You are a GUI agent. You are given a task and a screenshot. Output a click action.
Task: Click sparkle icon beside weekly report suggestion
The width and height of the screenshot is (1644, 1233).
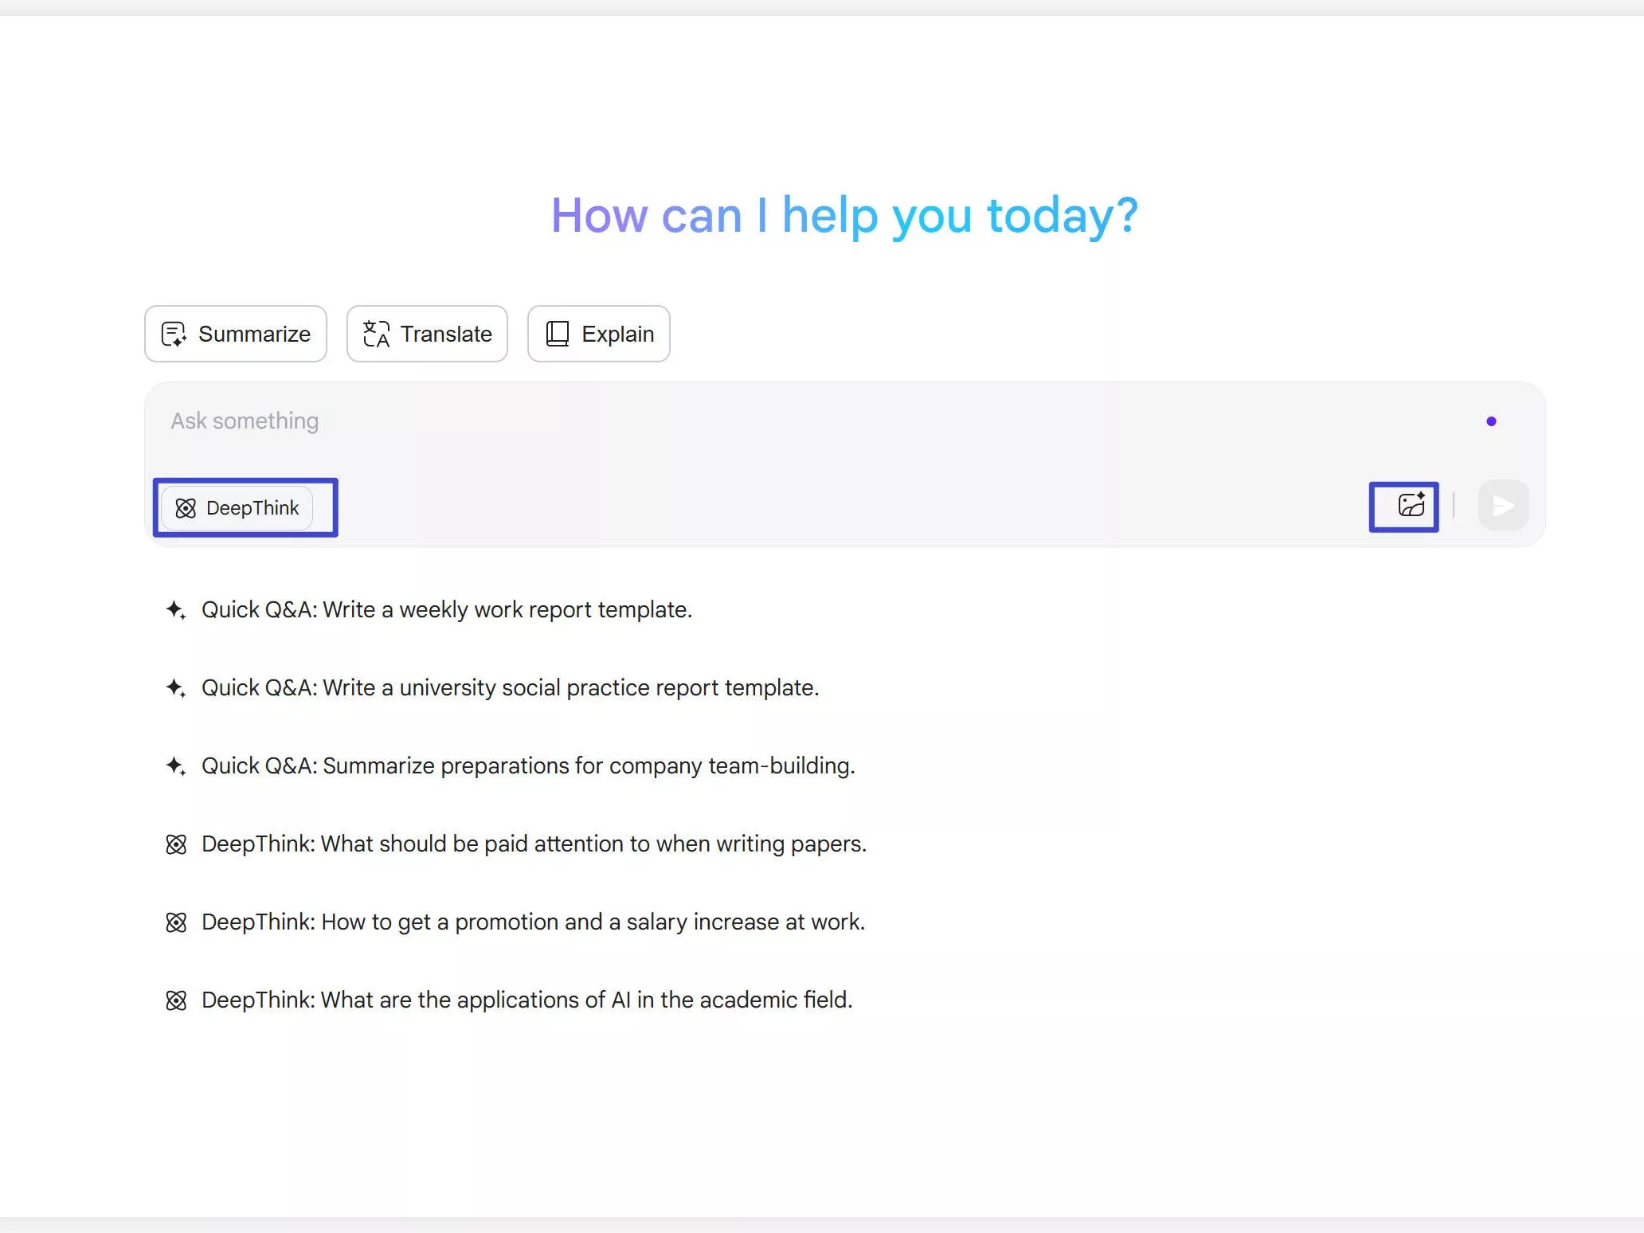176,610
